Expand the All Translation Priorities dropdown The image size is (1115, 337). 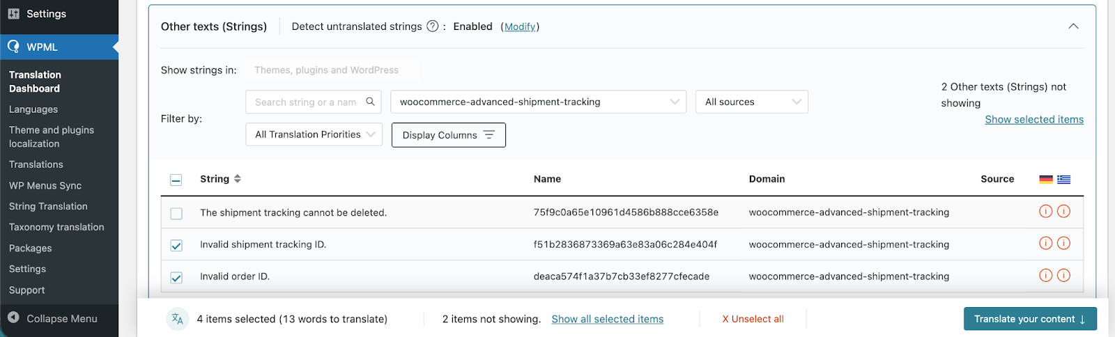(314, 134)
